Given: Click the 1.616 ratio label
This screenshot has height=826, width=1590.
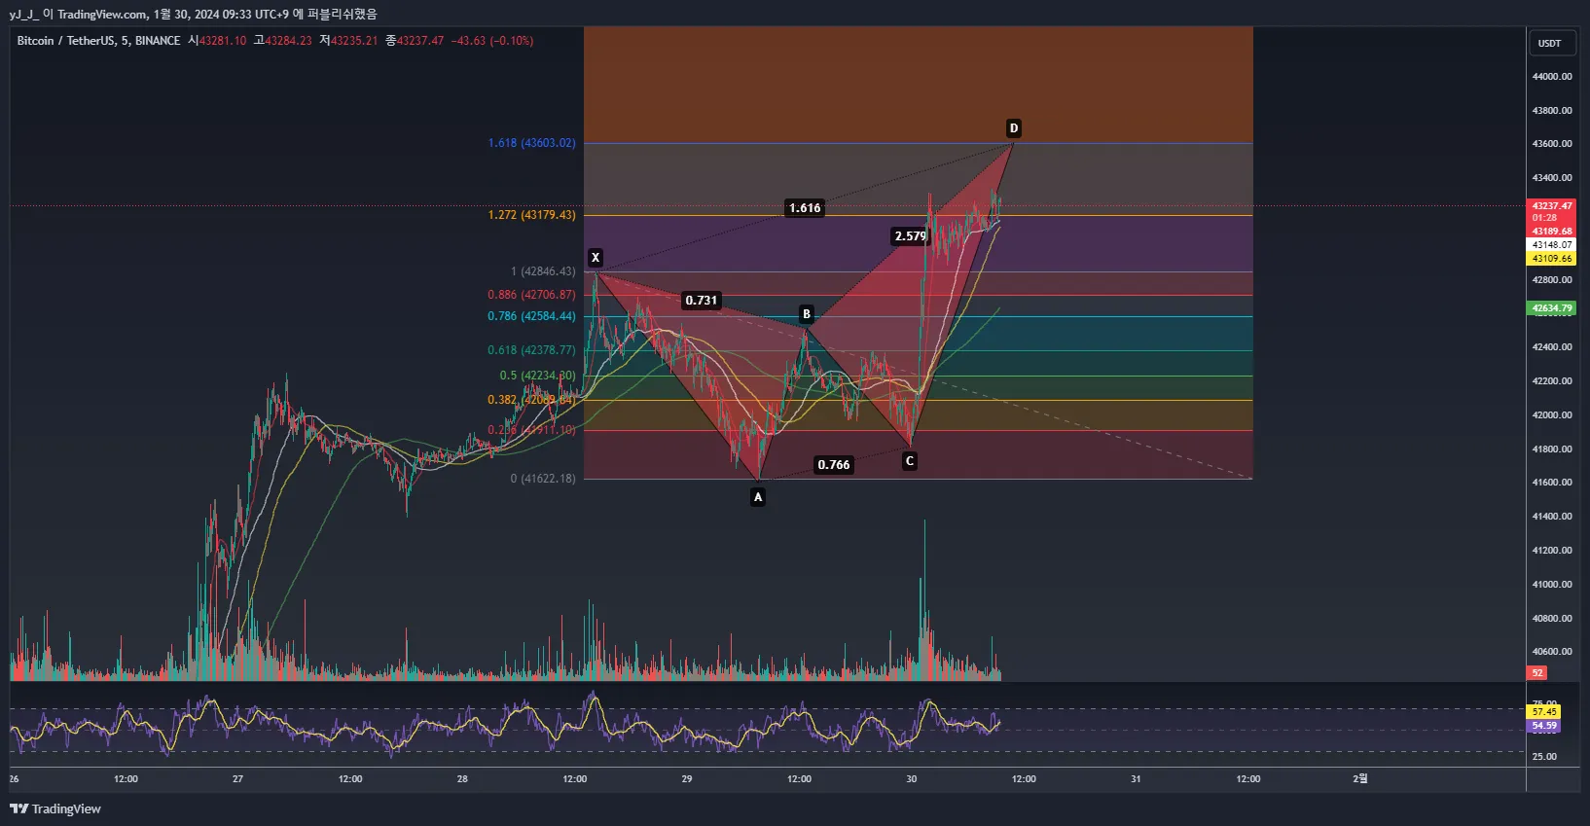Looking at the screenshot, I should [x=805, y=208].
